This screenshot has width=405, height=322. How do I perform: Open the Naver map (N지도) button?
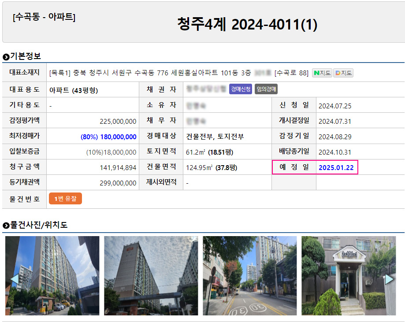322,73
